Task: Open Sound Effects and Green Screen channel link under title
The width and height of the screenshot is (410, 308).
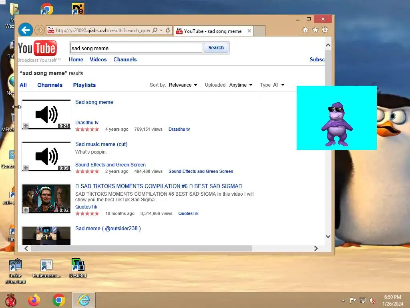Action: (x=111, y=165)
